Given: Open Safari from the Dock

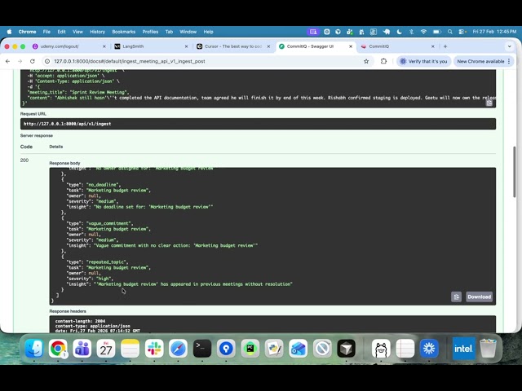Looking at the screenshot, I should coord(178,348).
